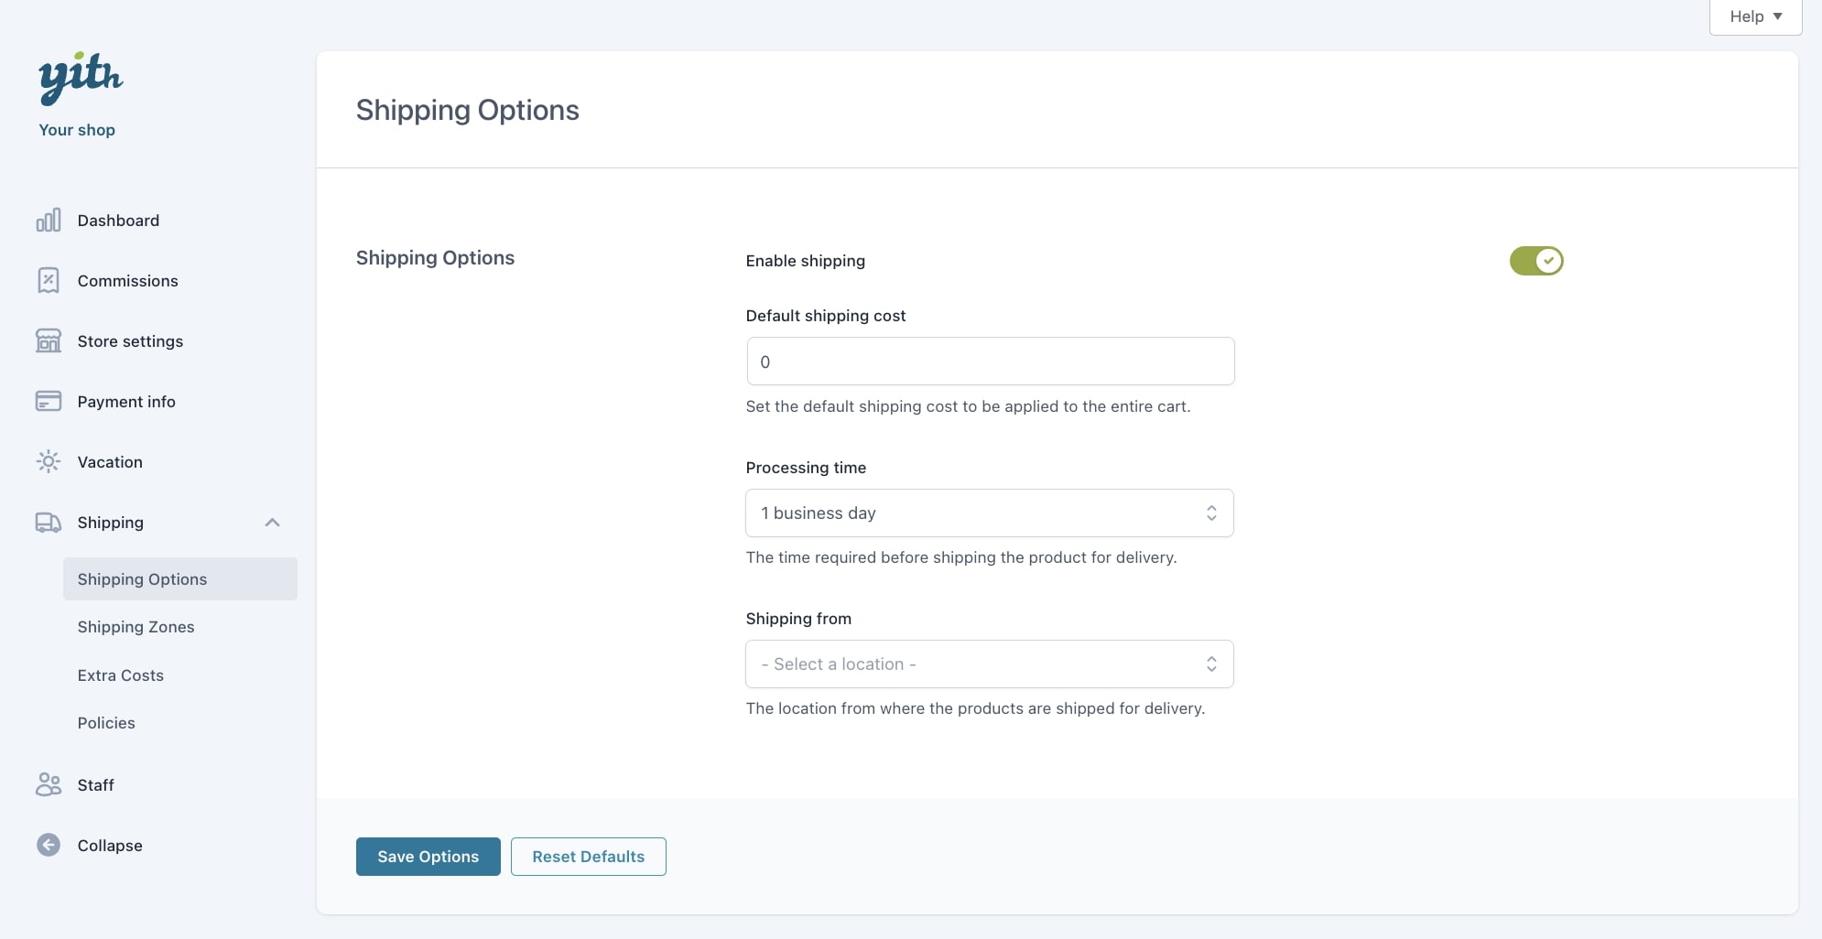Open Extra Costs submenu item

point(121,675)
